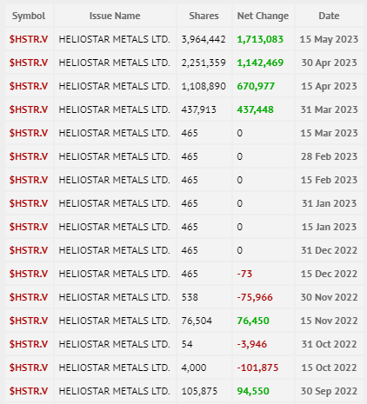Viewport: 367px width, 404px height.
Task: Open the $HSTR.V link dated 31 Mar 2023
Action: tap(29, 109)
